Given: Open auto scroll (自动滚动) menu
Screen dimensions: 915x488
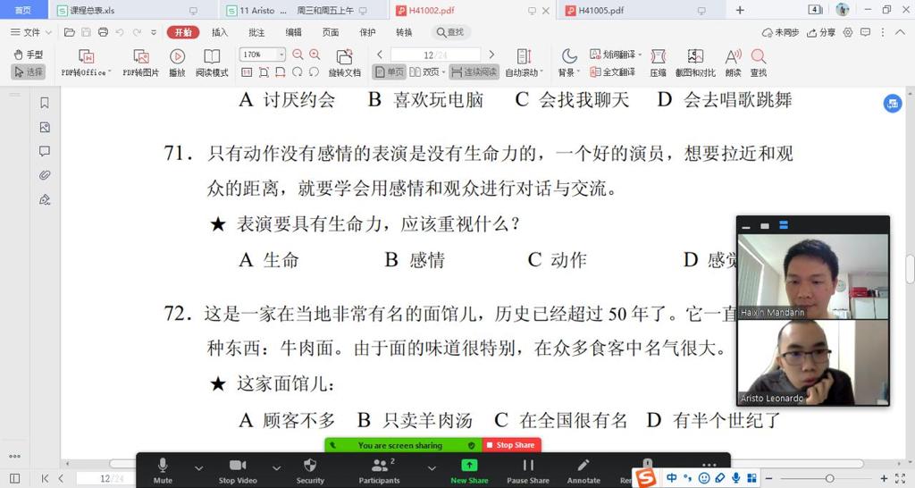Looking at the screenshot, I should click(x=524, y=63).
